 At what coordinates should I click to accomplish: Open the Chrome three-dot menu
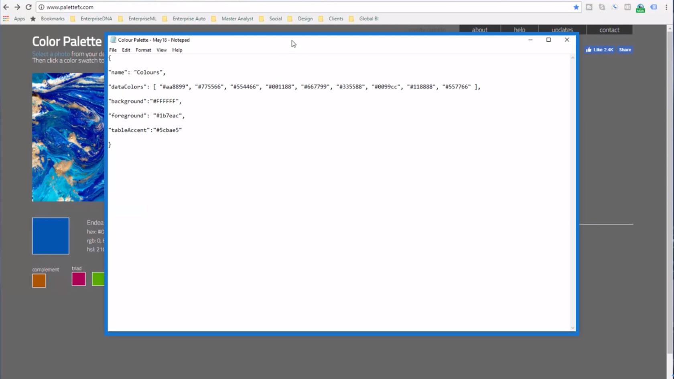[666, 7]
